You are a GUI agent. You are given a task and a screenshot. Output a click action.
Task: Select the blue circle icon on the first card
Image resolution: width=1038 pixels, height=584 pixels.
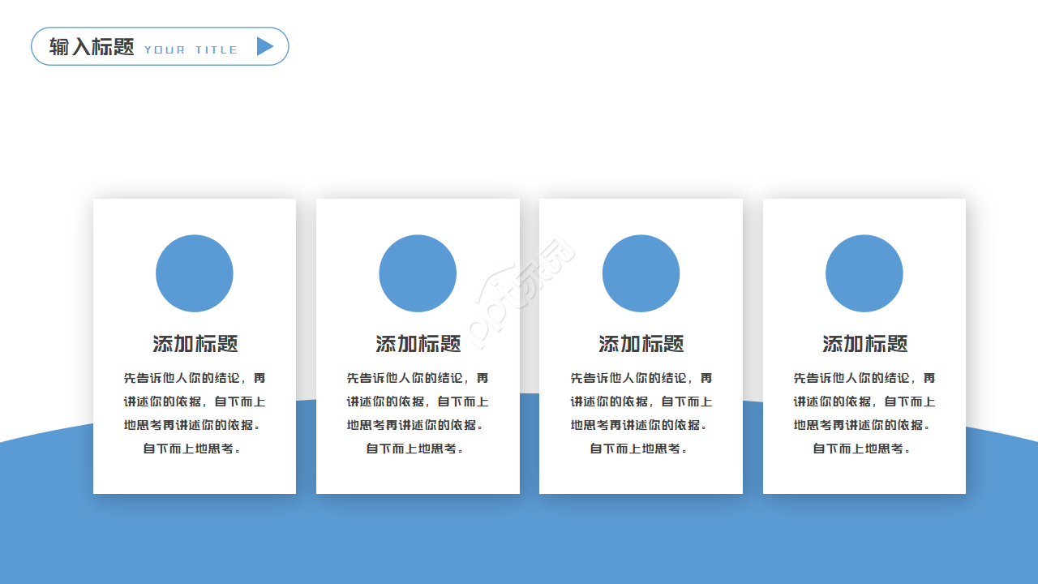[194, 273]
